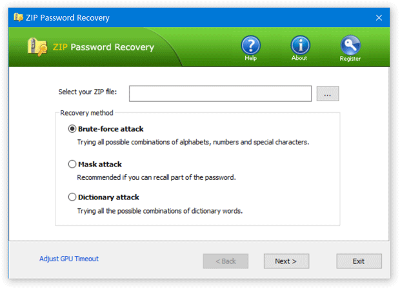Open the Help icon in header
This screenshot has width=400, height=289.
coord(250,45)
